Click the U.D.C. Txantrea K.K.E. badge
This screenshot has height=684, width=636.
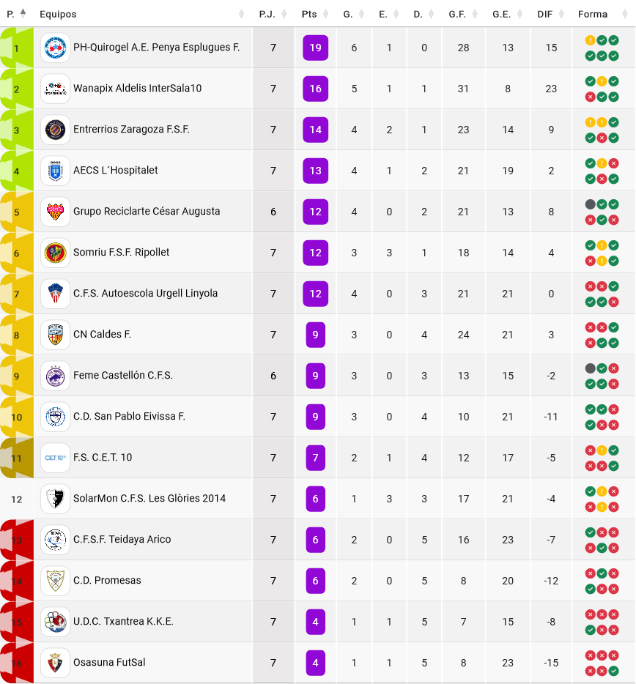(x=56, y=622)
